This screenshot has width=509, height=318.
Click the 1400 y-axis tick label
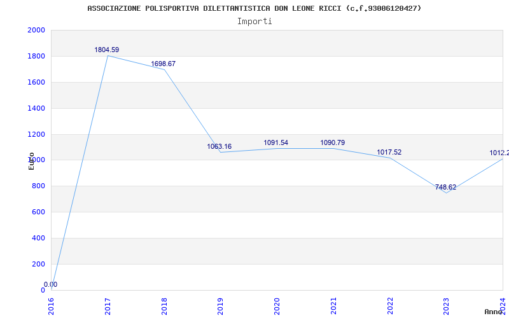[36, 108]
